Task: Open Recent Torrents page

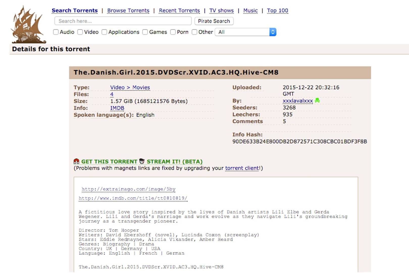Action: pyautogui.click(x=179, y=11)
